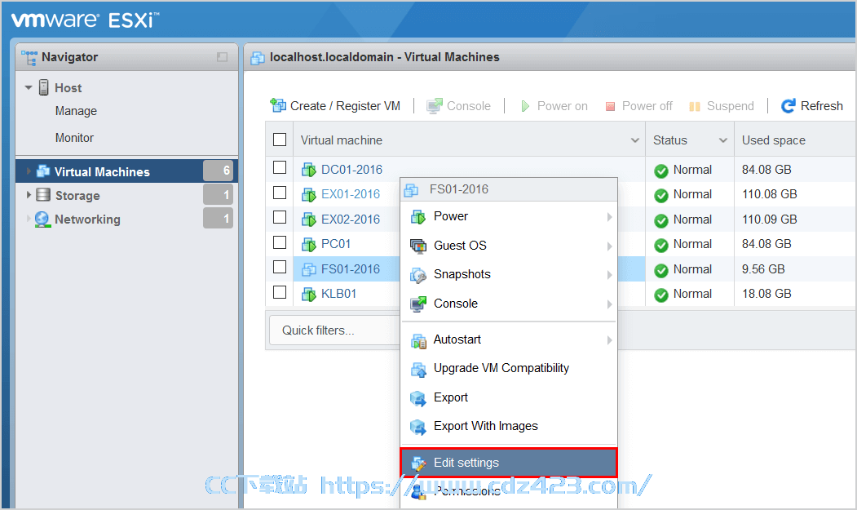This screenshot has width=857, height=510.
Task: Click the Export With Images icon
Action: coord(418,427)
